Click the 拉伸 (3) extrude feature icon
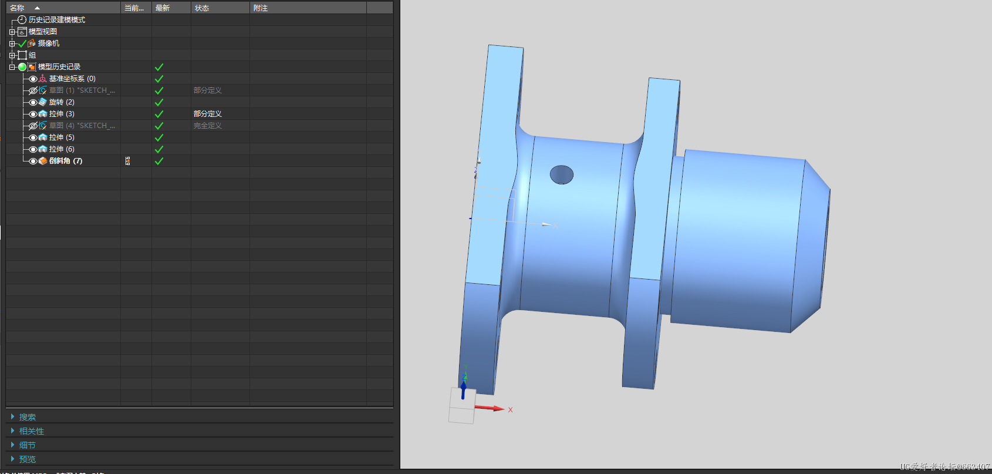The image size is (992, 474). tap(43, 114)
